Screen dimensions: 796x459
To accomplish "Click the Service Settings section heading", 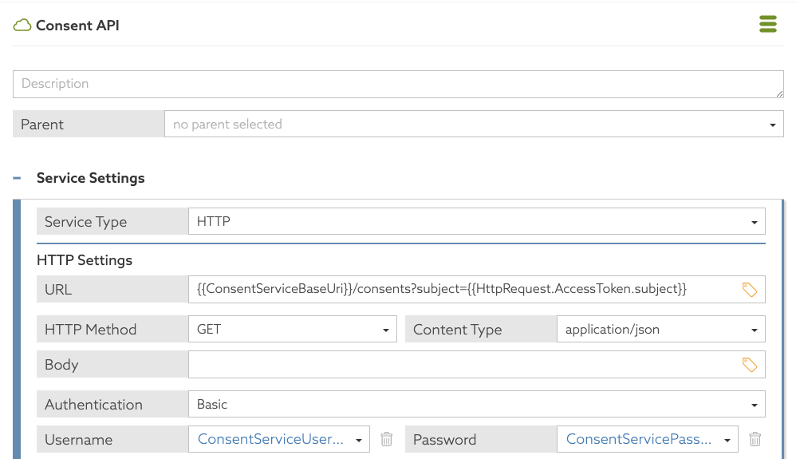I will (x=91, y=178).
